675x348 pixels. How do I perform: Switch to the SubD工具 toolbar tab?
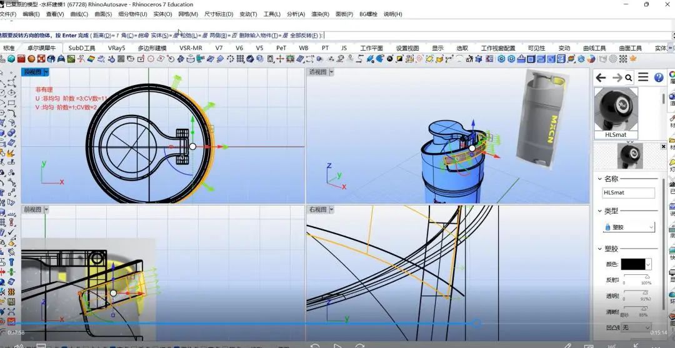[x=82, y=48]
